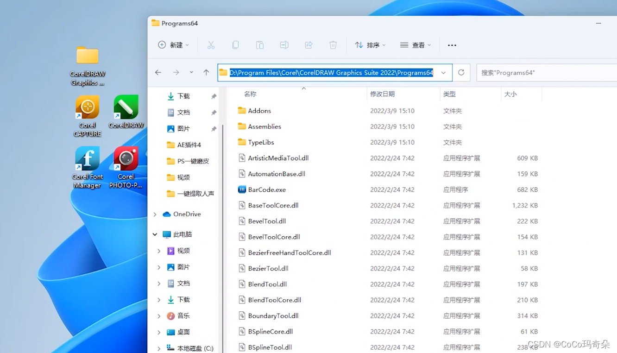Expand the OneDrive tree node
Image resolution: width=617 pixels, height=353 pixels.
click(155, 214)
